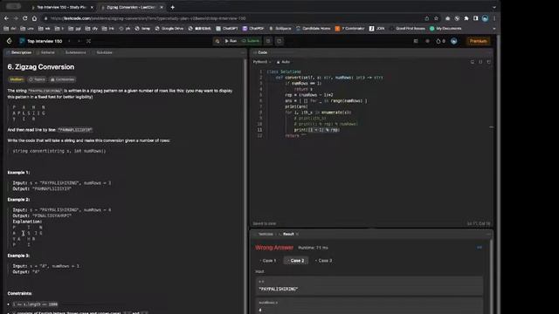Click the Saved to cloud status text
The height and width of the screenshot is (314, 559).
click(264, 223)
